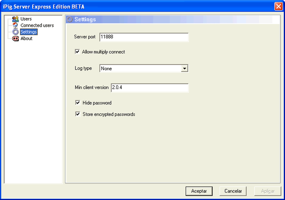Open the Users tree item
Viewport: 285px width, 200px height.
click(26, 19)
